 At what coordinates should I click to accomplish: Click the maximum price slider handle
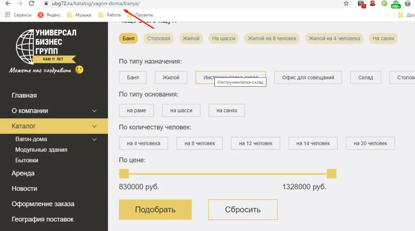tap(332, 174)
